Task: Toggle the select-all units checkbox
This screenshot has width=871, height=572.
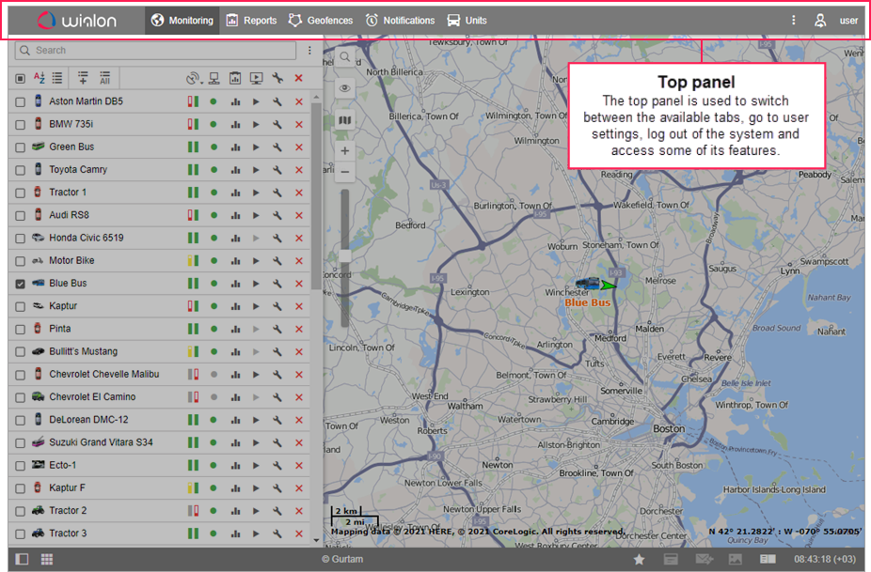Action: click(20, 79)
